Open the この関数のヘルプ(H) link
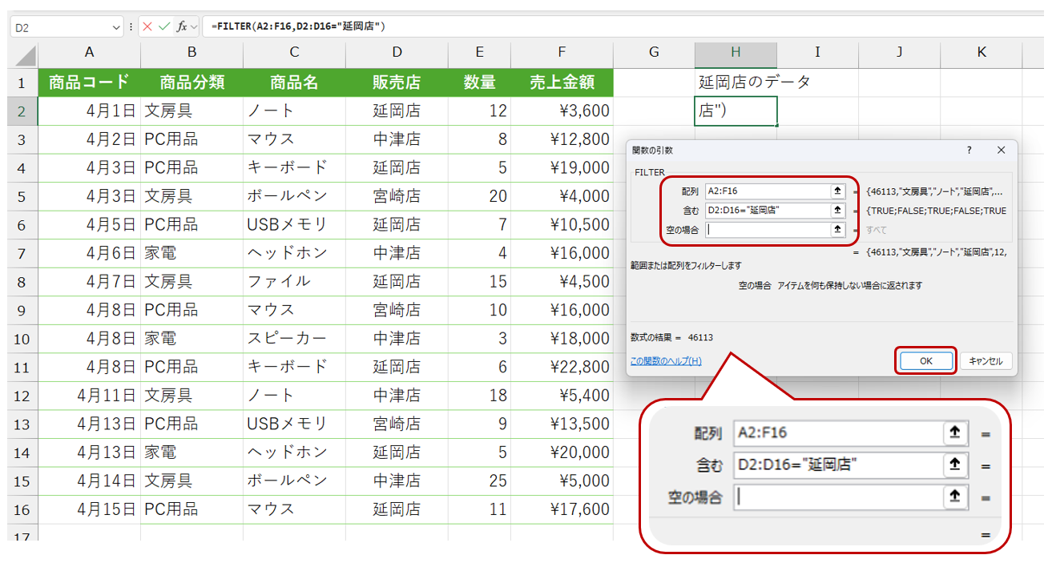 pos(666,361)
